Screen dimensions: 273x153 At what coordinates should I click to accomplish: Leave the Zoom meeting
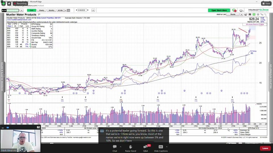(265, 148)
